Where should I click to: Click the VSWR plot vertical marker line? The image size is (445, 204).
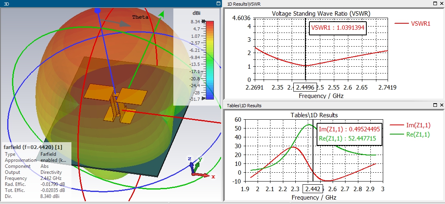pos(305,50)
